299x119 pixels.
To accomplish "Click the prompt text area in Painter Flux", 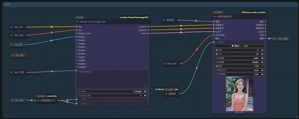I will point(112,79).
